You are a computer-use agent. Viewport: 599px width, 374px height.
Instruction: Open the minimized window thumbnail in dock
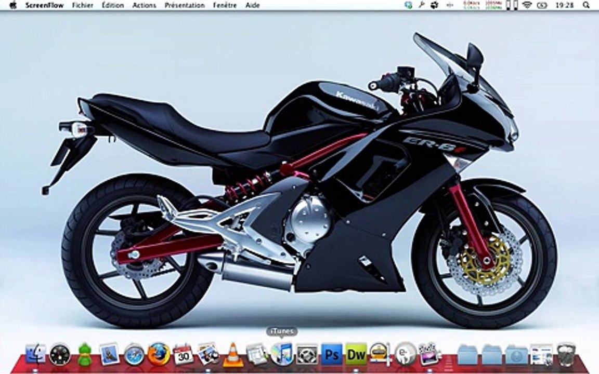[x=541, y=355]
